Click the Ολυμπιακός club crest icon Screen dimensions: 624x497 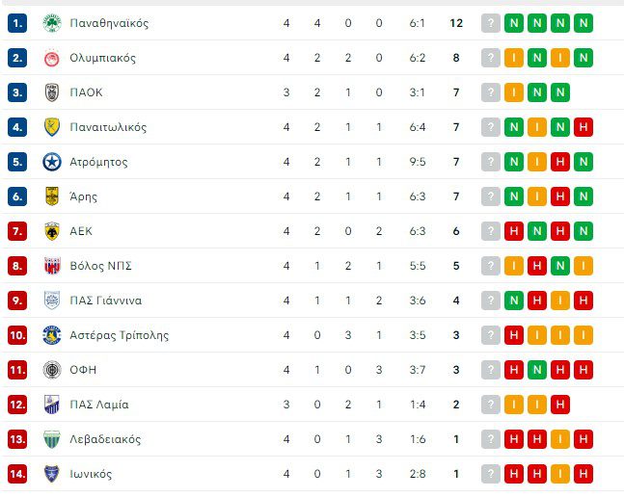[52, 58]
